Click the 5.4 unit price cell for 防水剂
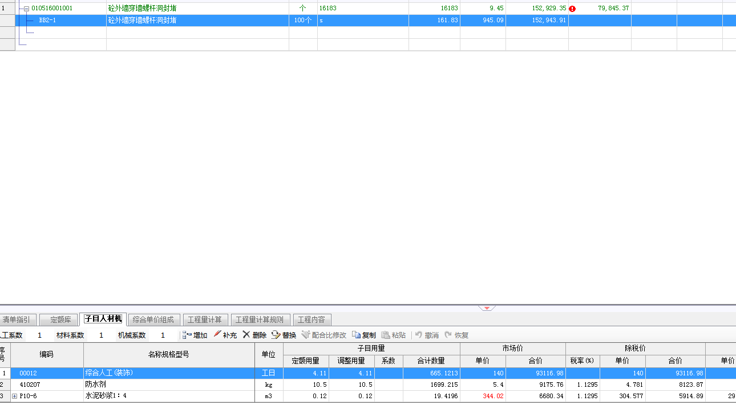 pyautogui.click(x=483, y=384)
